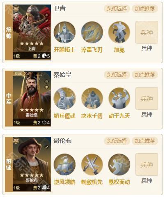Open the 销兵偃武 skill icon

64,99
